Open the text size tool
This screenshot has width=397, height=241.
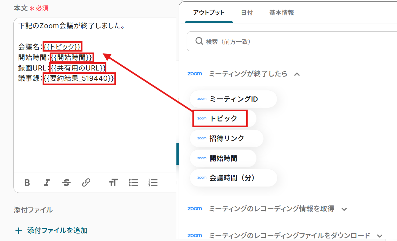113,183
